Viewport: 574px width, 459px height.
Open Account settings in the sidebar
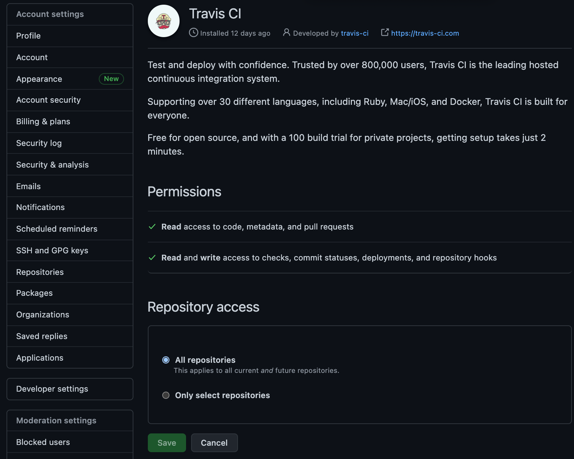click(50, 14)
